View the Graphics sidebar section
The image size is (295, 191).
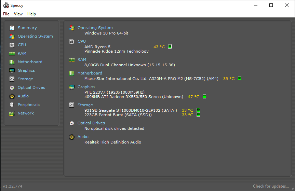tap(26, 70)
